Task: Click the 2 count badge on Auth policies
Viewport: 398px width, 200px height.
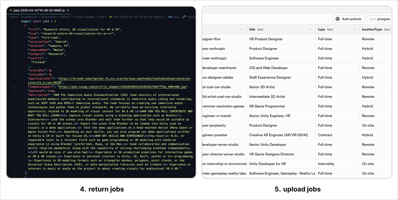Action: 338,19
